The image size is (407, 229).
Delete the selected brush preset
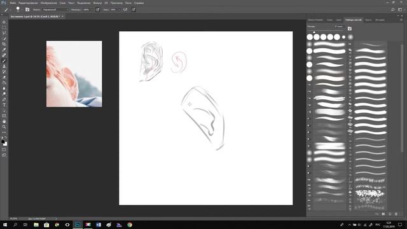tap(396, 214)
